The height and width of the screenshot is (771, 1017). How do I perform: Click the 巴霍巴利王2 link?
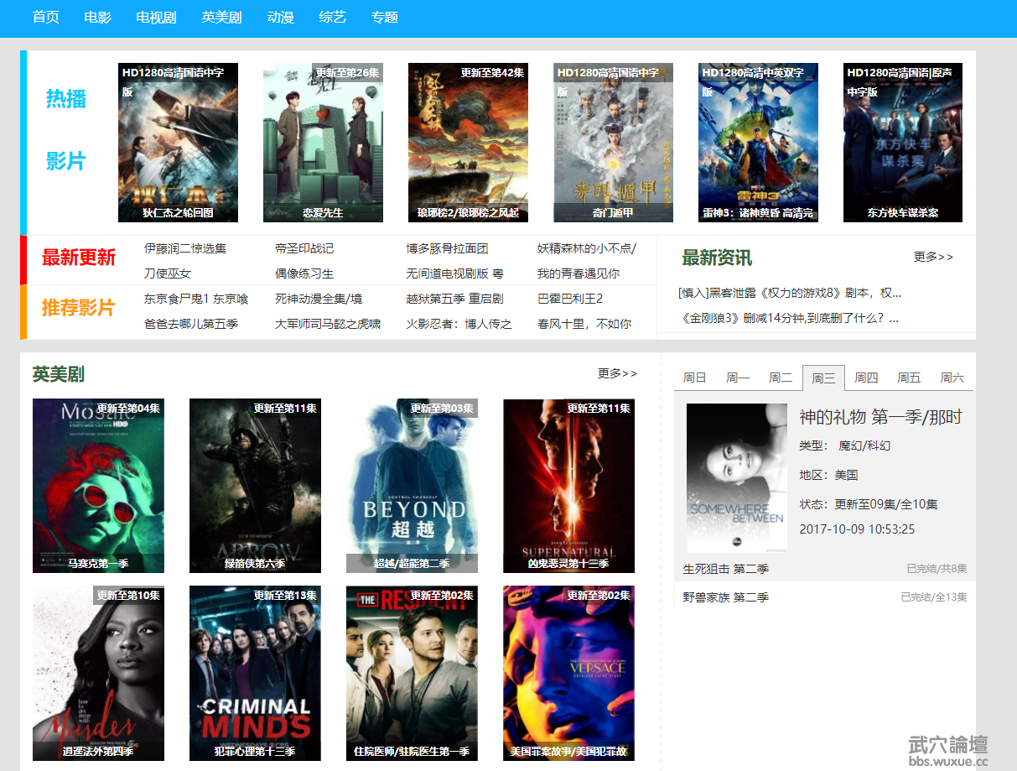coord(570,299)
